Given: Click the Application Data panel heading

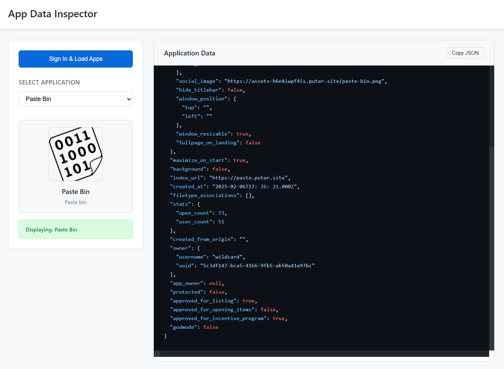Looking at the screenshot, I should 189,53.
